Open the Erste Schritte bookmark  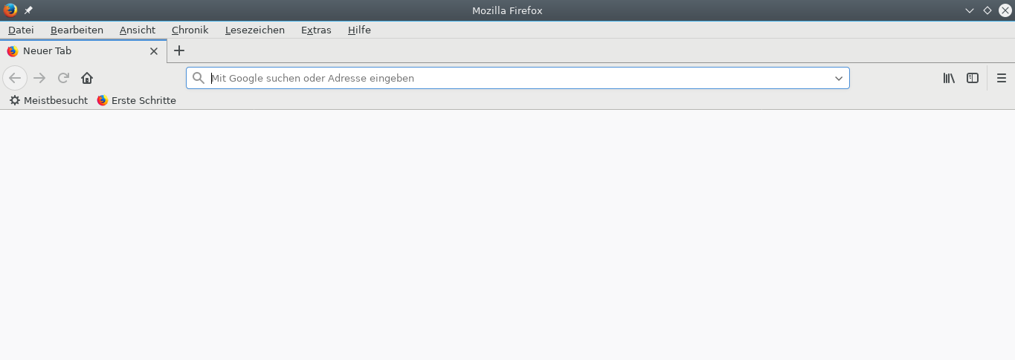click(137, 100)
